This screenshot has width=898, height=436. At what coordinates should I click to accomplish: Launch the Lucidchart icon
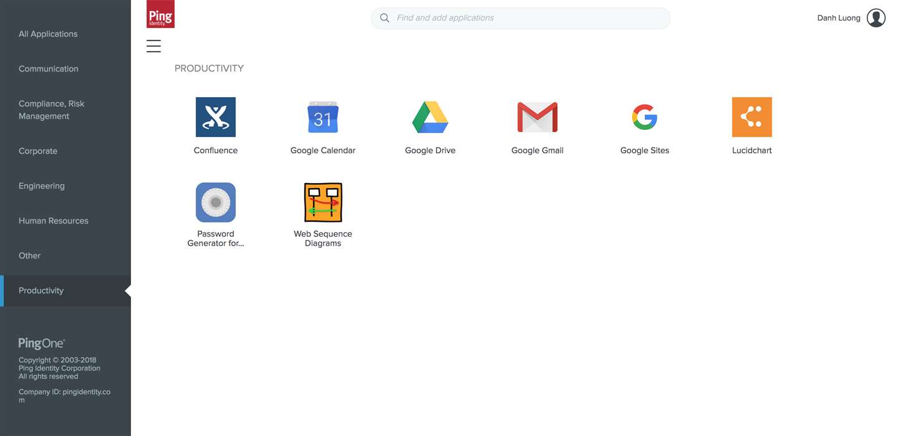tap(752, 117)
